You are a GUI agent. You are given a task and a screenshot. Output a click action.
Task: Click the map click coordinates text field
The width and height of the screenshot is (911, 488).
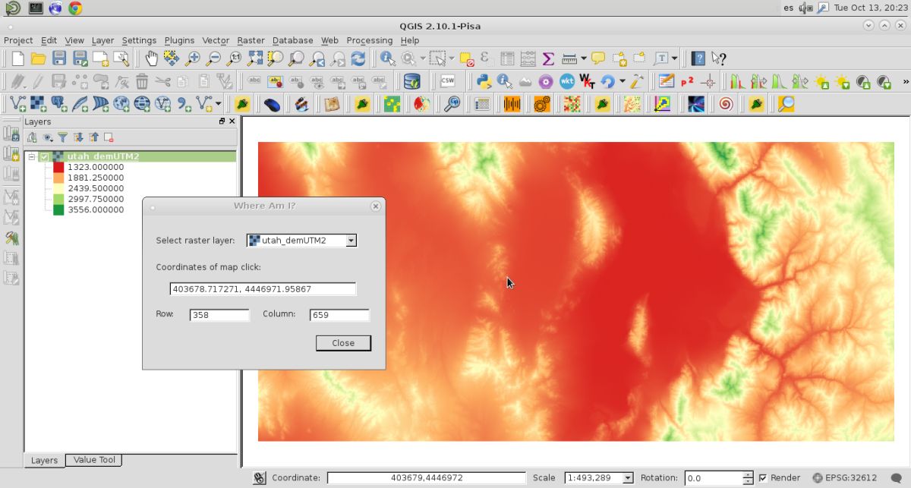(263, 289)
